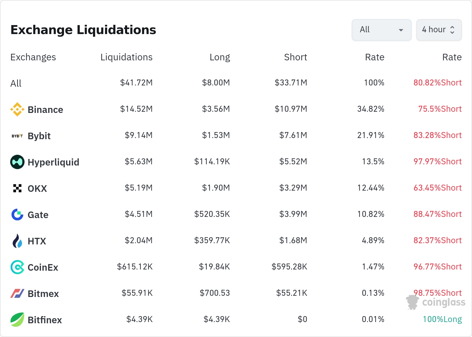Click the Exchanges column header
The width and height of the screenshot is (472, 337).
(x=33, y=57)
